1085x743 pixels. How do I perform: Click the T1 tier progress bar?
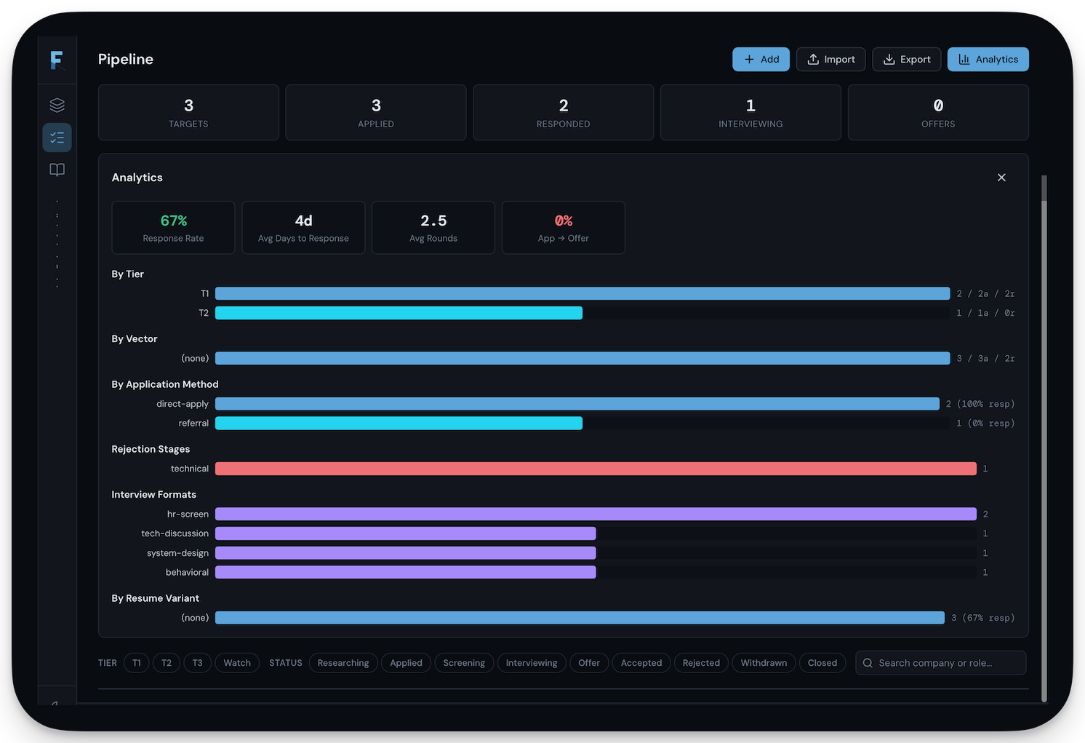tap(582, 293)
